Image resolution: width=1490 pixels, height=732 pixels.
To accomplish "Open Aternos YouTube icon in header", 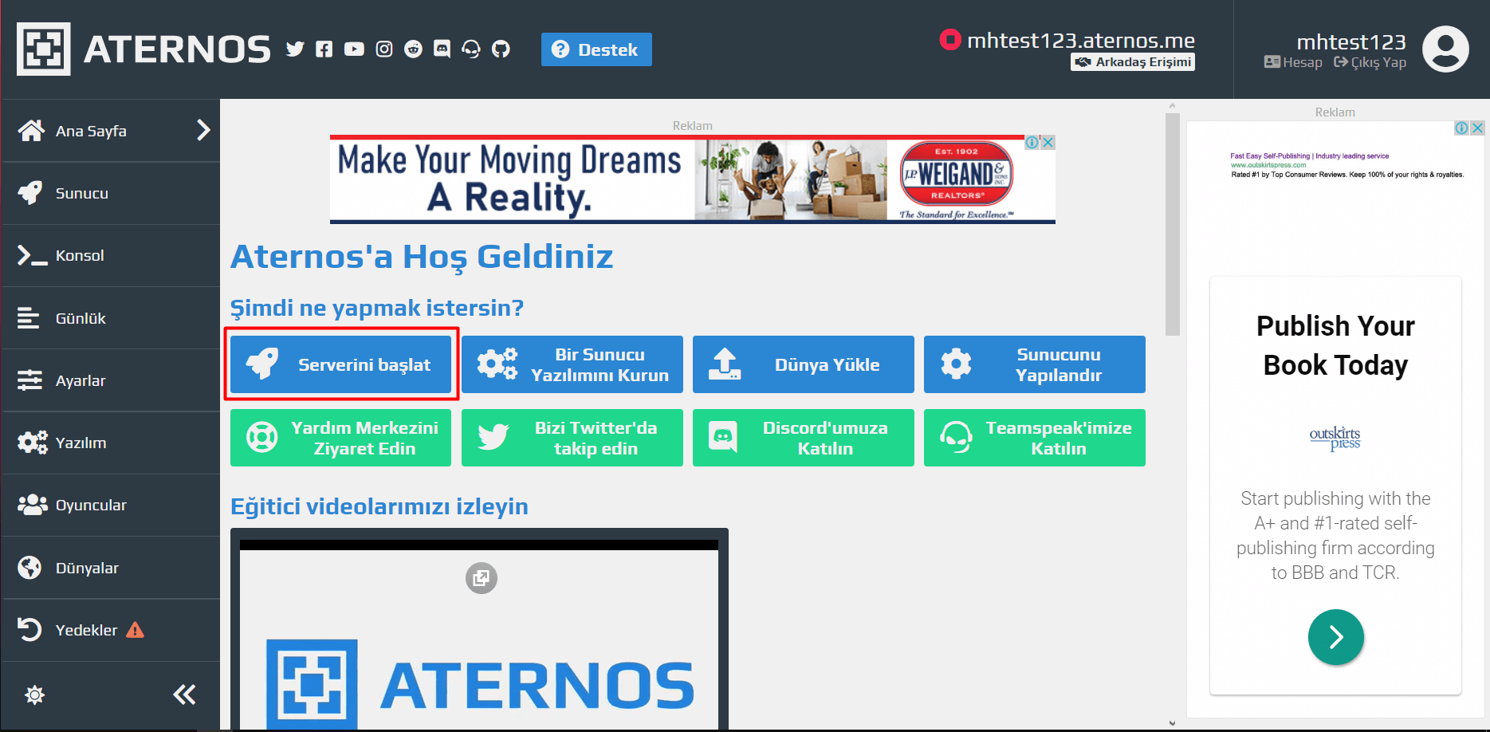I will point(354,49).
